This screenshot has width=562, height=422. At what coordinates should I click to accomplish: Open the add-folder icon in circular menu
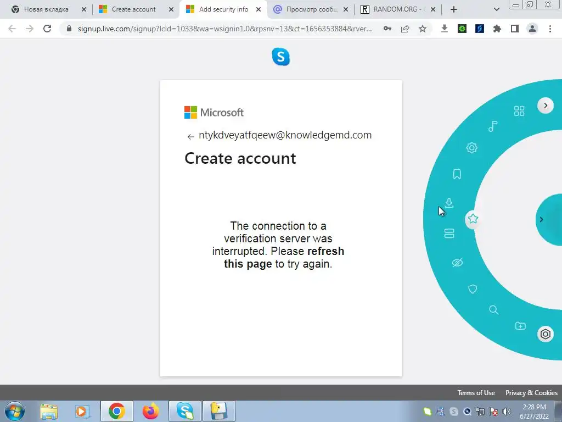[520, 325]
